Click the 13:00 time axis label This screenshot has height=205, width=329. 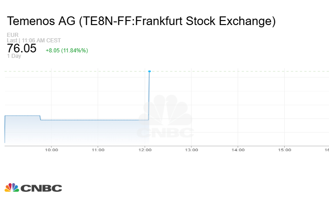tap(191, 149)
